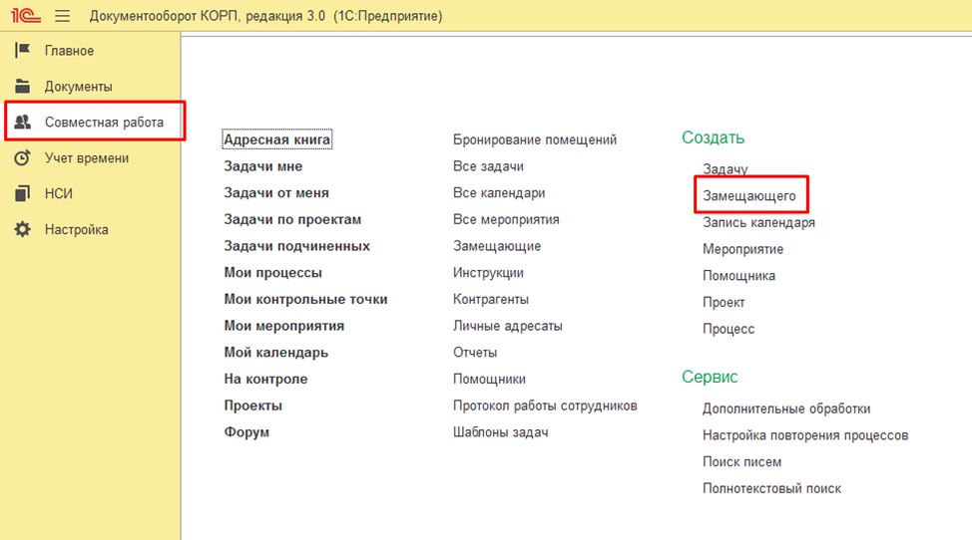Open Задачи по проектам
This screenshot has width=972, height=540.
point(292,219)
